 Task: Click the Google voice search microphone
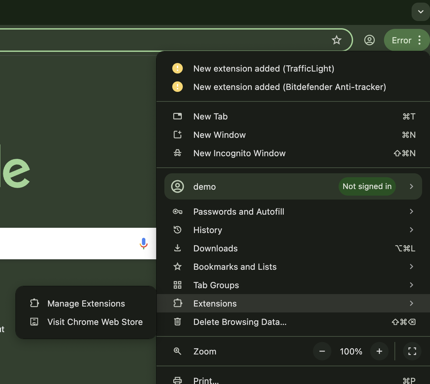coord(144,244)
